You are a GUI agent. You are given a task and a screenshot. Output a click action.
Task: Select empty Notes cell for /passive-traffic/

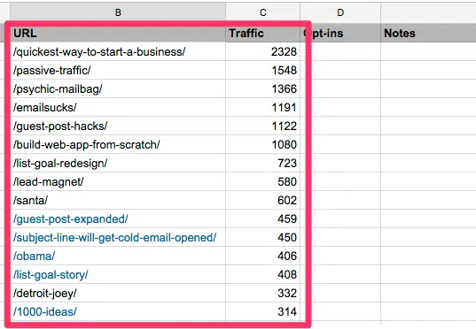pos(428,70)
